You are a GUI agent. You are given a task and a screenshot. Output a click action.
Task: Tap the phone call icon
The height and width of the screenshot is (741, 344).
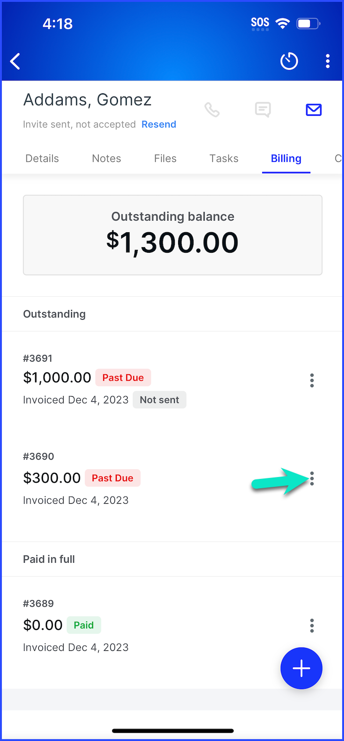[x=212, y=110]
